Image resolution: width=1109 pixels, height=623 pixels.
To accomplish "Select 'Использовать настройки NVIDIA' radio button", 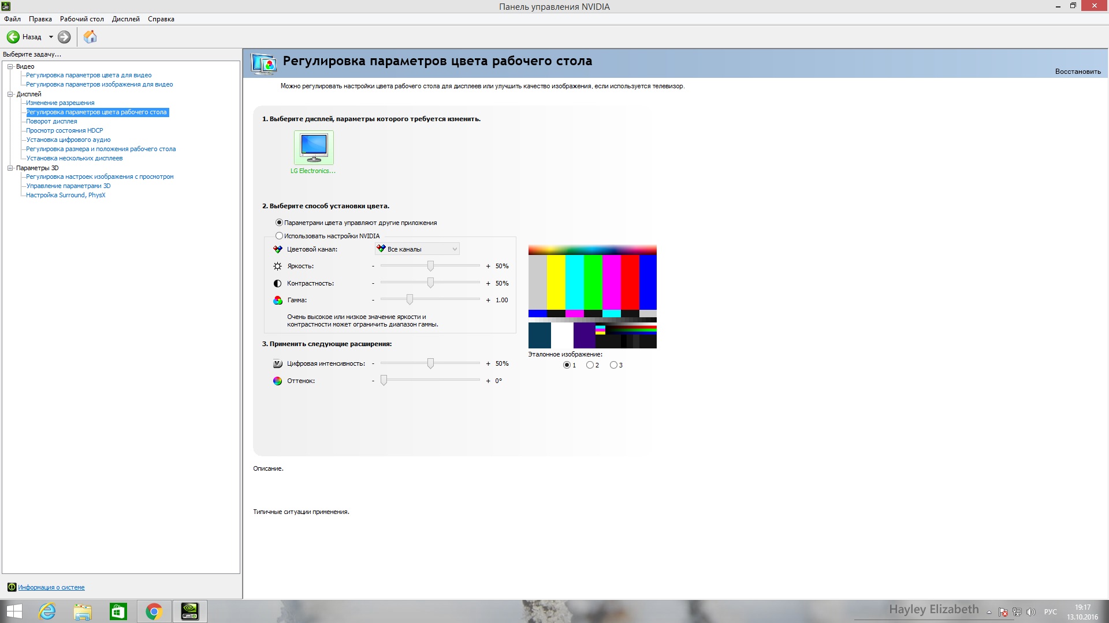I will [280, 236].
